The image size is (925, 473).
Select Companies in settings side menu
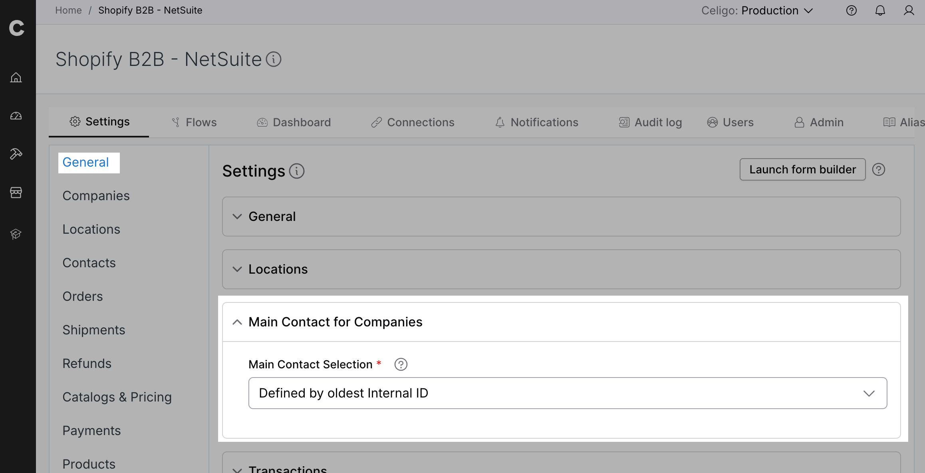click(96, 196)
